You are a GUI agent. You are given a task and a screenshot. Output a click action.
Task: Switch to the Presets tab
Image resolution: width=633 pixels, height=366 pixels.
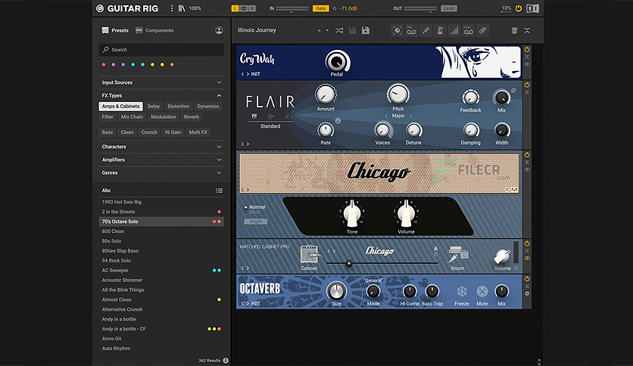tap(115, 30)
